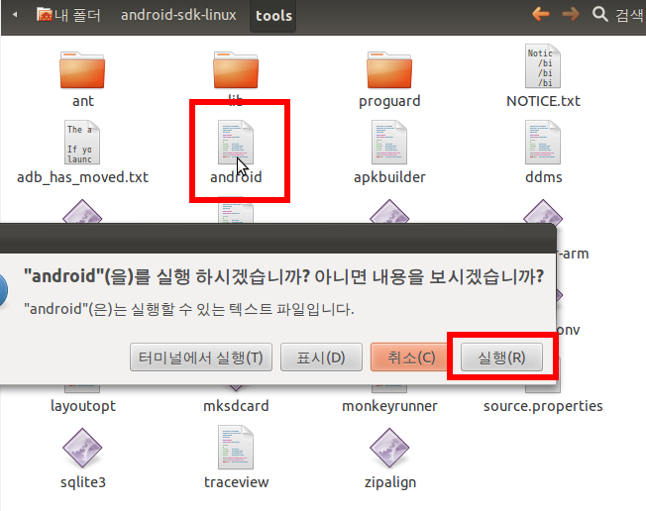Screen dimensions: 646x511
Task: Click the ddms file label
Action: pos(543,177)
